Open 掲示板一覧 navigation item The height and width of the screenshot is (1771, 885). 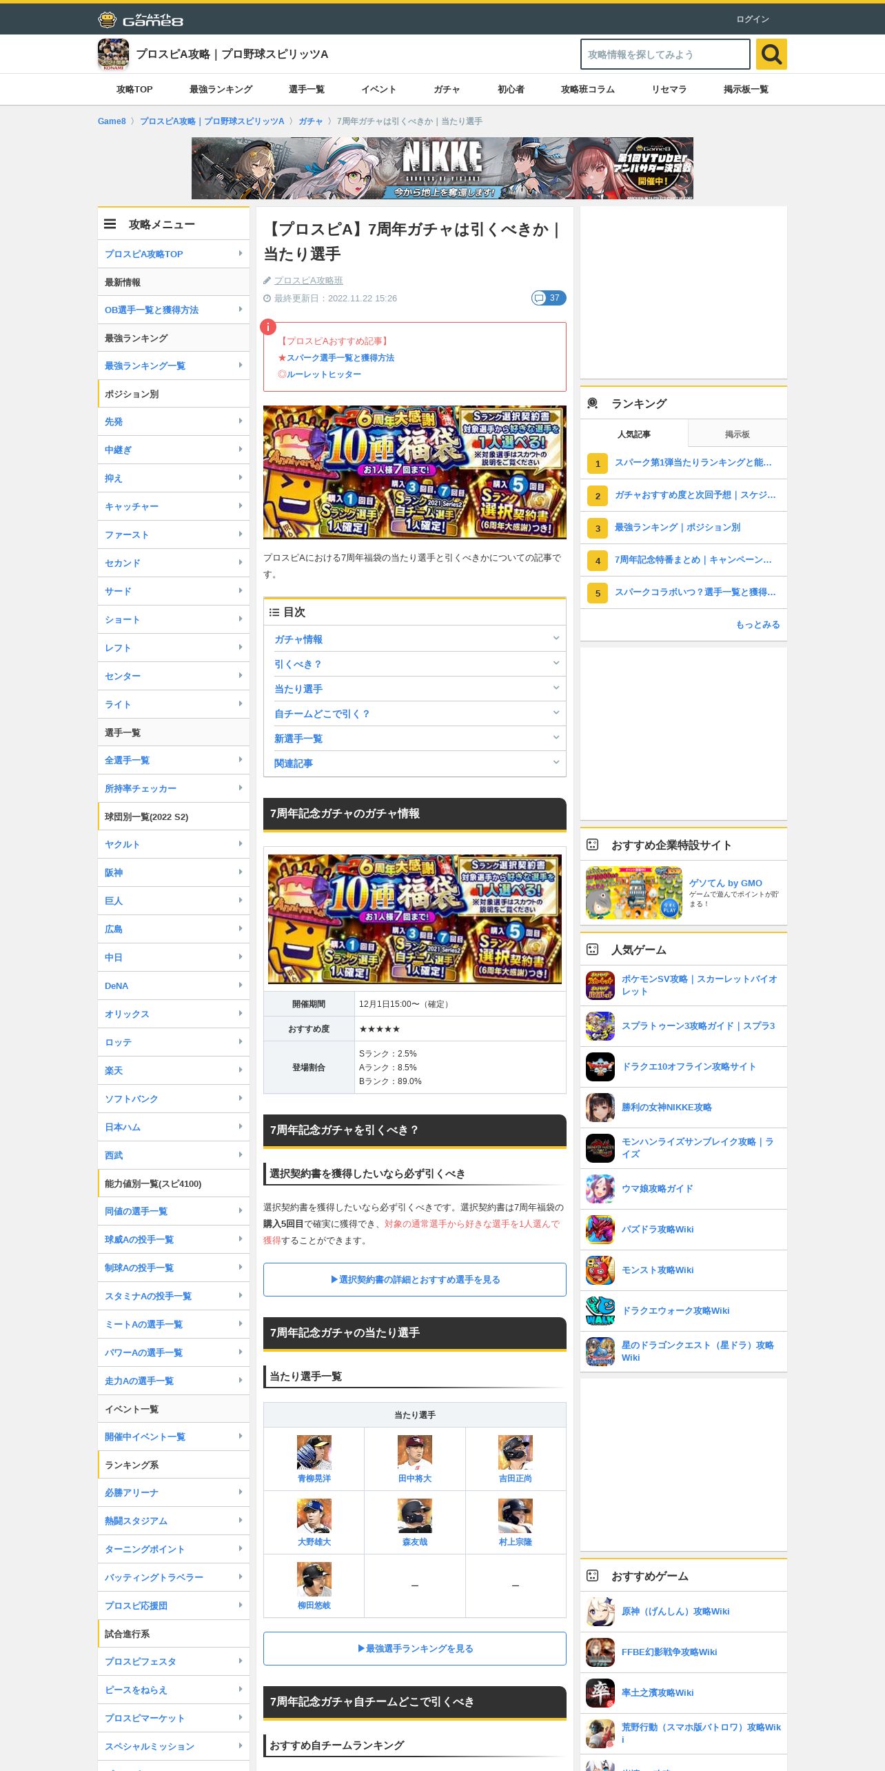[x=746, y=90]
